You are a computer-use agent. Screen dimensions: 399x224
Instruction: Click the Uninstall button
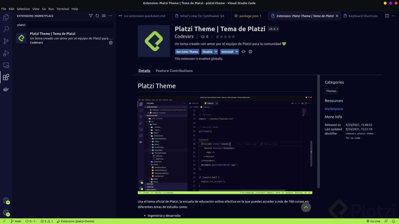point(228,52)
